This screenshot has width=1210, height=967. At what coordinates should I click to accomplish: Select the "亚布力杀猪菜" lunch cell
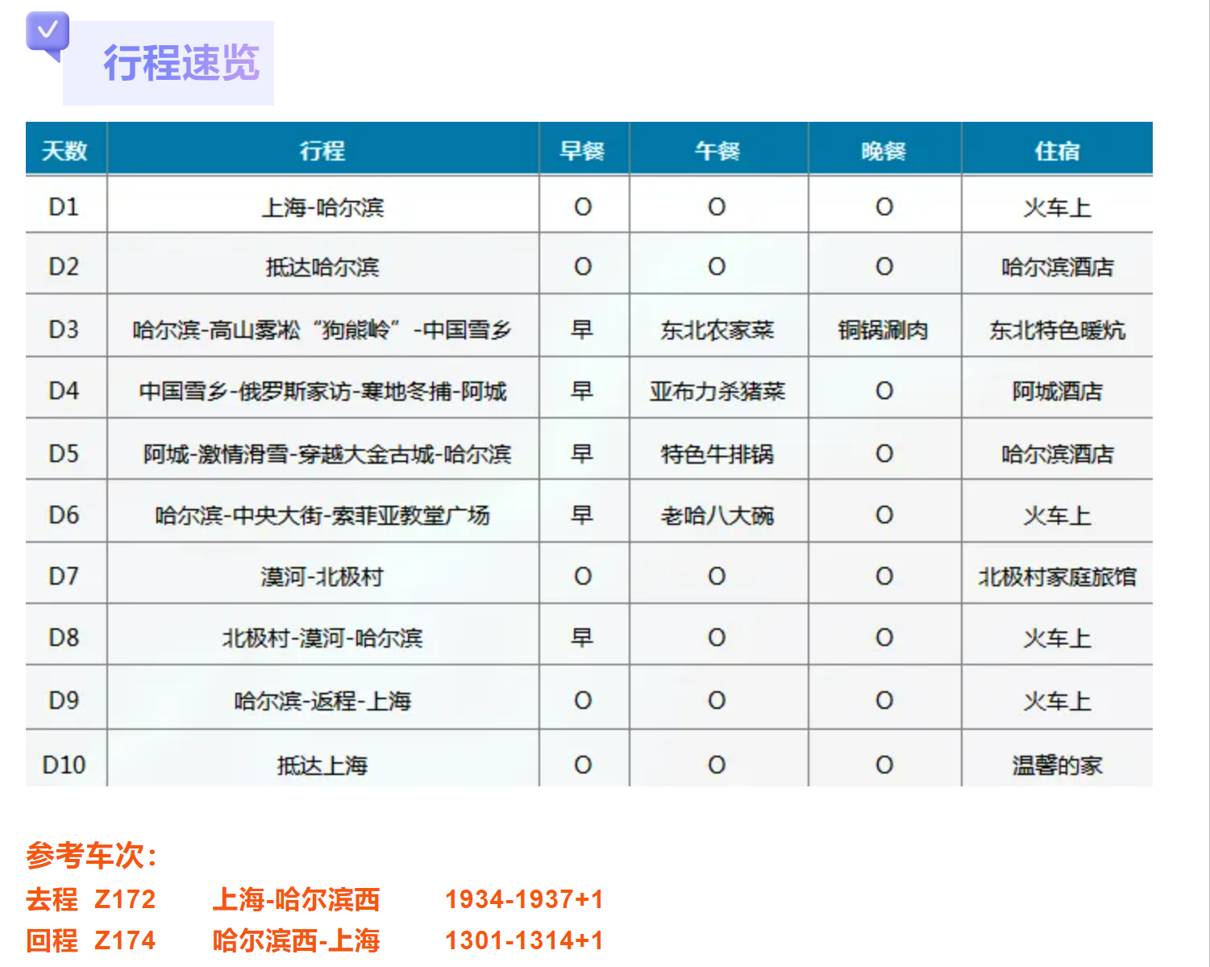pos(717,391)
